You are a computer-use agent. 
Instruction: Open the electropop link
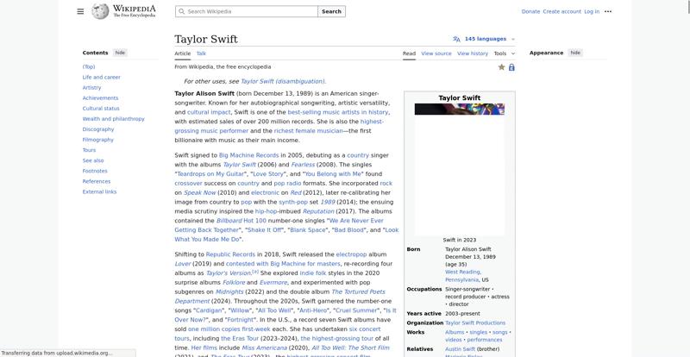pos(351,254)
